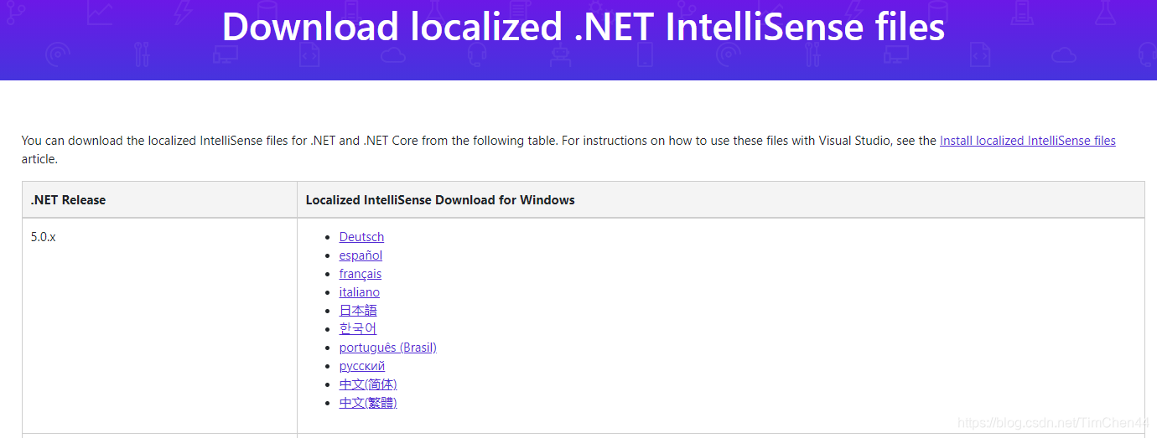The image size is (1157, 438).
Task: Download the Deutsch IntelliSense pack
Action: [361, 237]
